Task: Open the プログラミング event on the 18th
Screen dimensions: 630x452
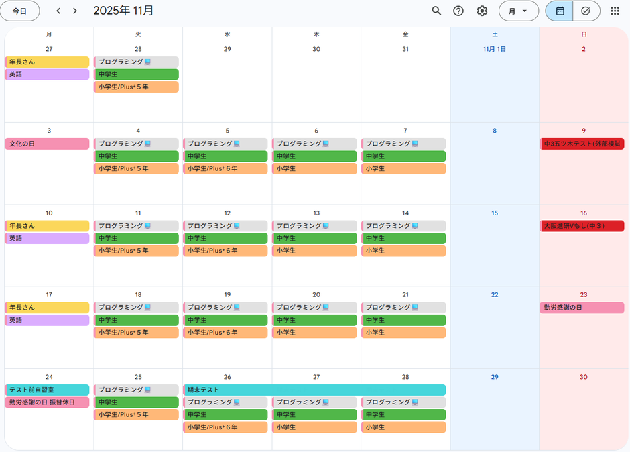Action: click(136, 308)
